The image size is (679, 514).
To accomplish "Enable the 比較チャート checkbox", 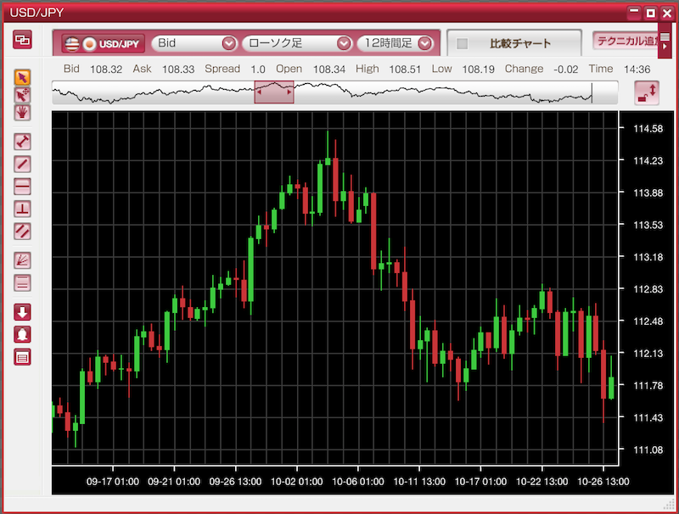I will coord(463,44).
